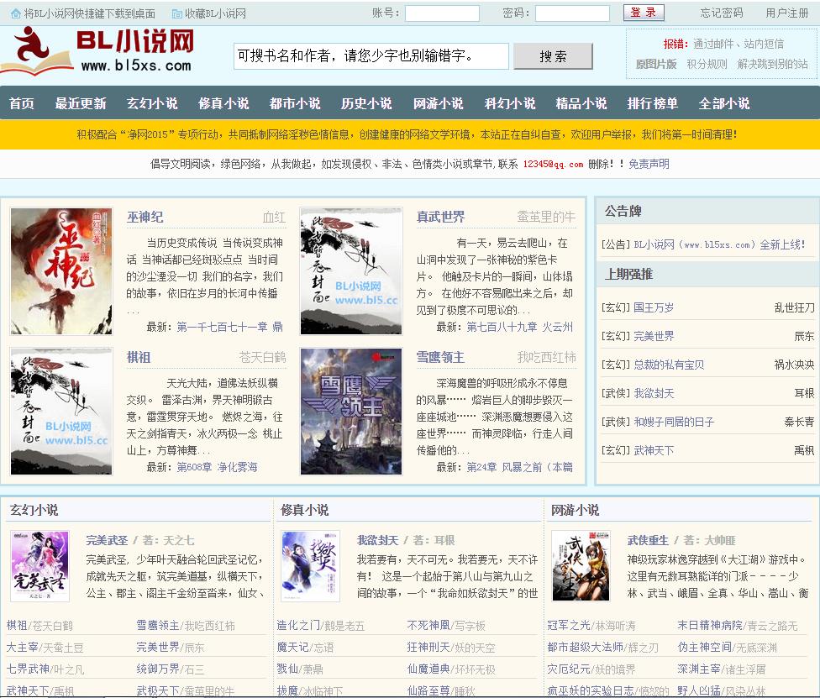820x698 pixels.
Task: Open the 巫神纪 title link
Action: [145, 217]
